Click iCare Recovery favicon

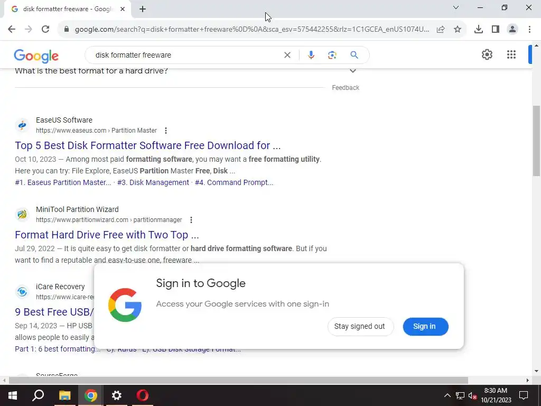(22, 292)
